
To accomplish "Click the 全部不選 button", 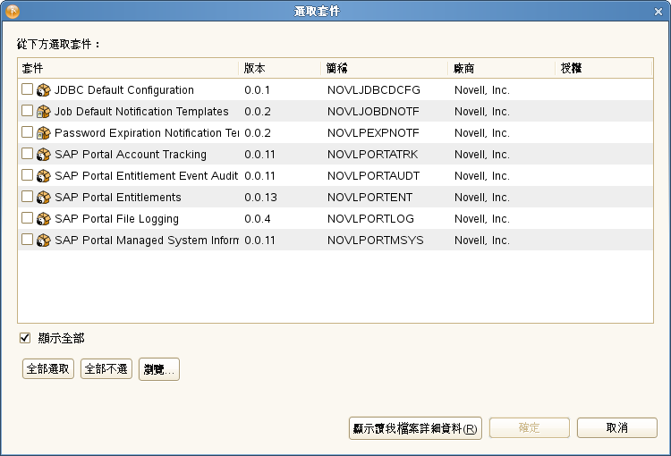I will 106,368.
